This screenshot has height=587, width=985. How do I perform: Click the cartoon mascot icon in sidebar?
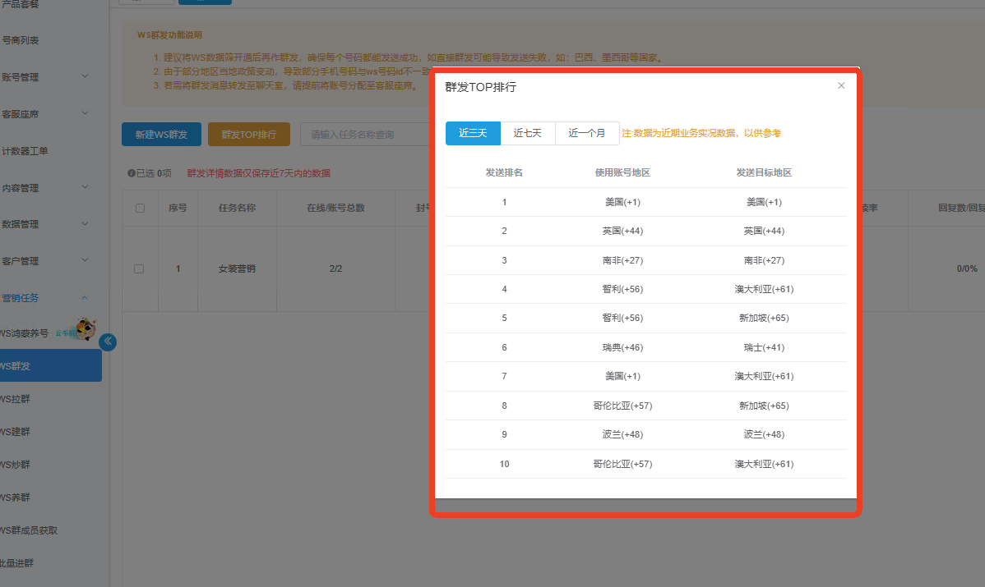pos(86,330)
